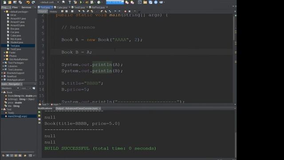Click the New Project toolbar icon

click(10, 2)
